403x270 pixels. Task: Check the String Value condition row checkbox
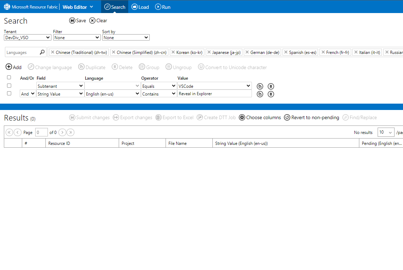pyautogui.click(x=9, y=93)
